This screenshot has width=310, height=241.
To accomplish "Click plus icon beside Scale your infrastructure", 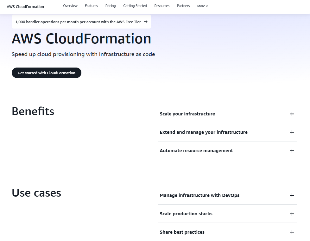I will (x=292, y=114).
